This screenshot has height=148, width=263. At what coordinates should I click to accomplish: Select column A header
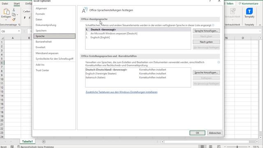(x=13, y=38)
